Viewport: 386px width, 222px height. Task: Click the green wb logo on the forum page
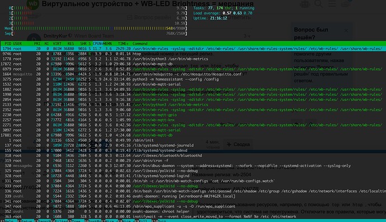click(x=33, y=4)
